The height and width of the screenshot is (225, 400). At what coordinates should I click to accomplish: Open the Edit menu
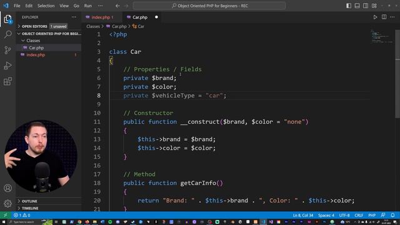pos(29,6)
